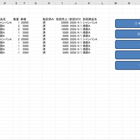Select the 単価 header cell
The image size is (140, 140).
tap(24, 19)
